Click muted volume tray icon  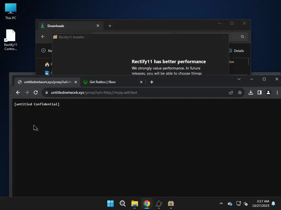246,203
